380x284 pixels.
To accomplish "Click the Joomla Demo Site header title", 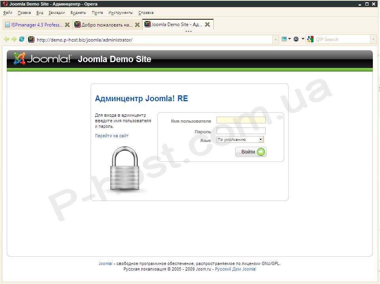I will pyautogui.click(x=114, y=59).
